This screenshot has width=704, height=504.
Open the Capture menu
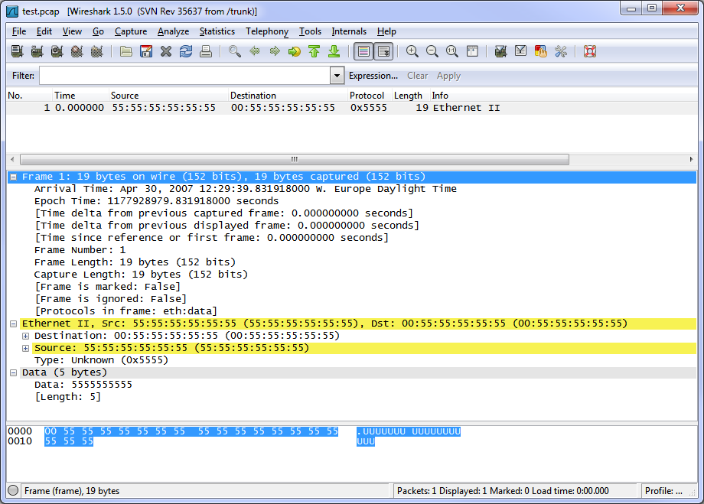click(131, 31)
